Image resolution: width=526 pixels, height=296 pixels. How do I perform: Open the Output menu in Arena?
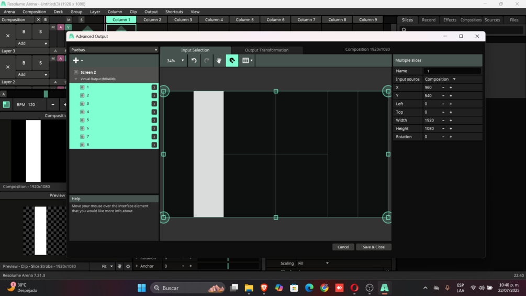click(151, 12)
